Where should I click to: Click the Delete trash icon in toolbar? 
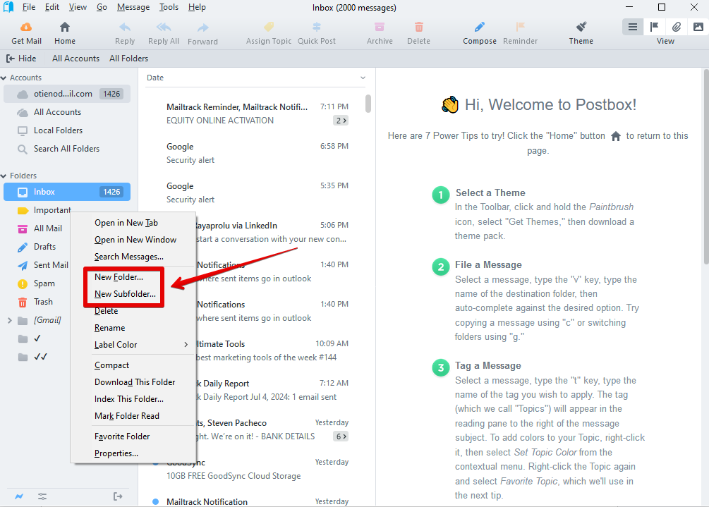[419, 27]
